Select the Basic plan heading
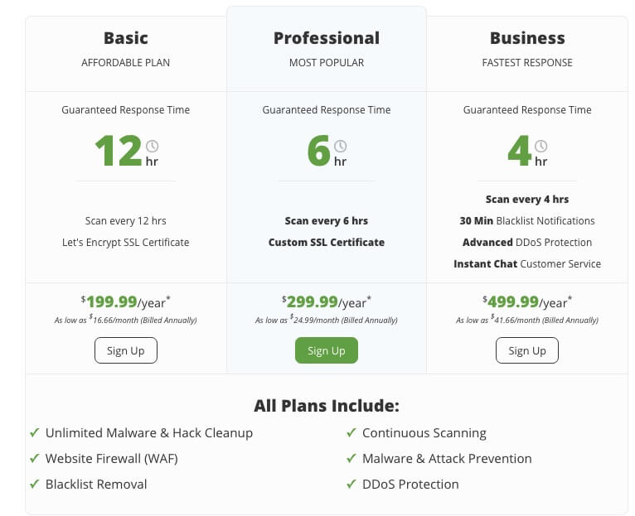Viewport: 635px width, 516px height. tap(126, 38)
